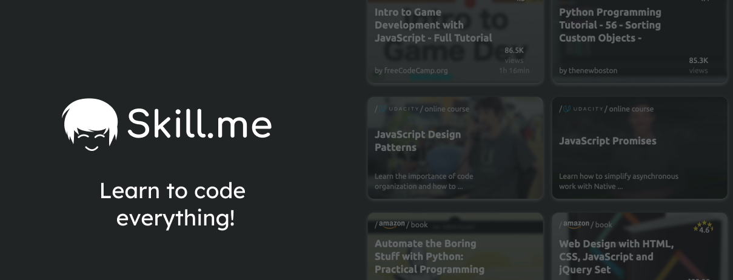The width and height of the screenshot is (733, 280).
Task: Open 'Python Programming Tutorial - 56' card title
Action: (610, 25)
